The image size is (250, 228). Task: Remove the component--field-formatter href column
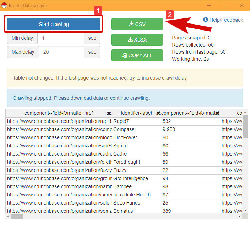coord(109,113)
